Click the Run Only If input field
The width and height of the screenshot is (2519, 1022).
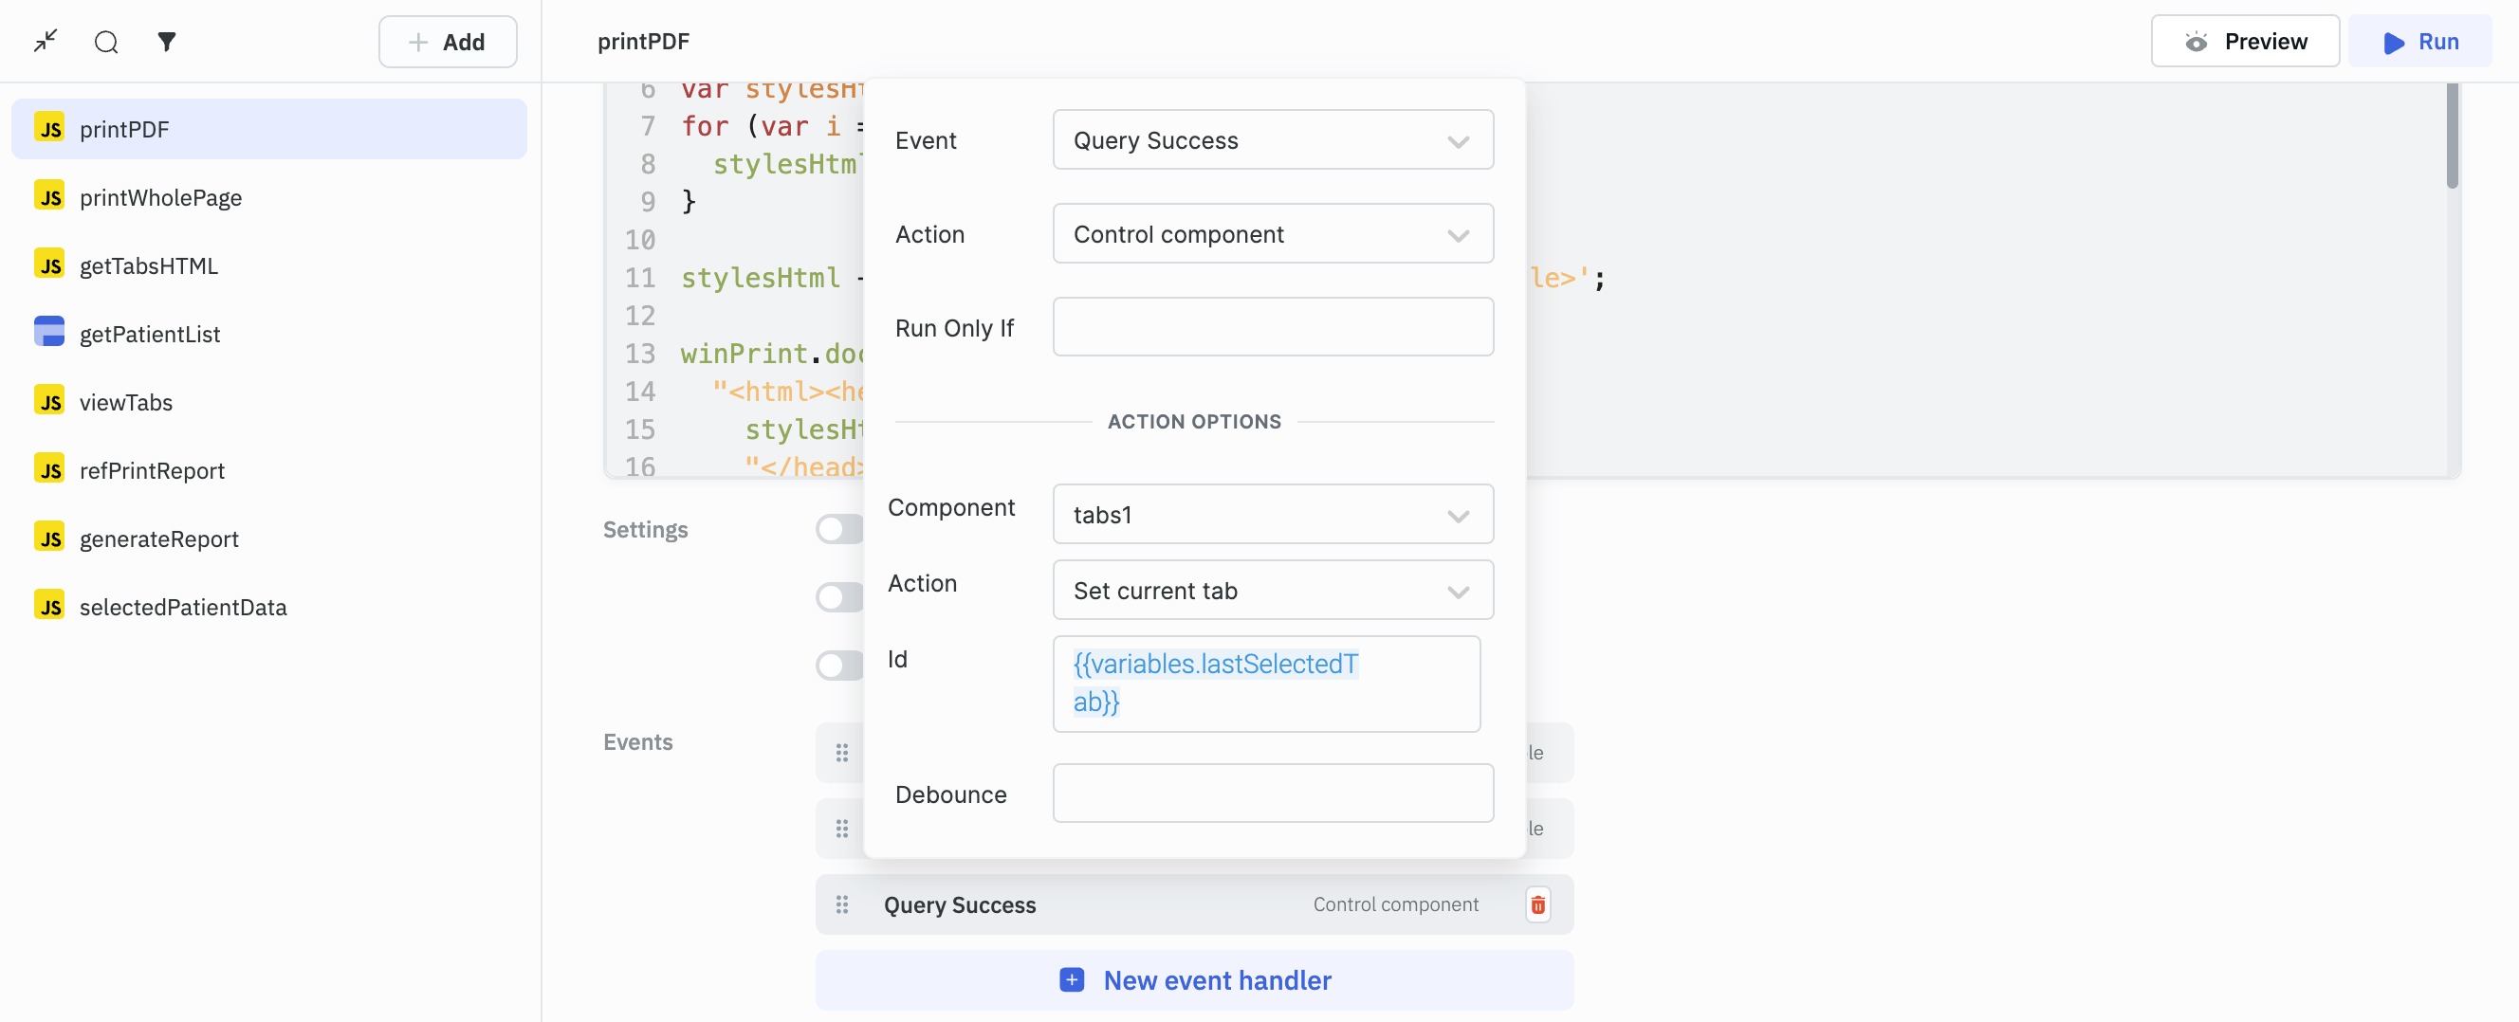(1272, 327)
